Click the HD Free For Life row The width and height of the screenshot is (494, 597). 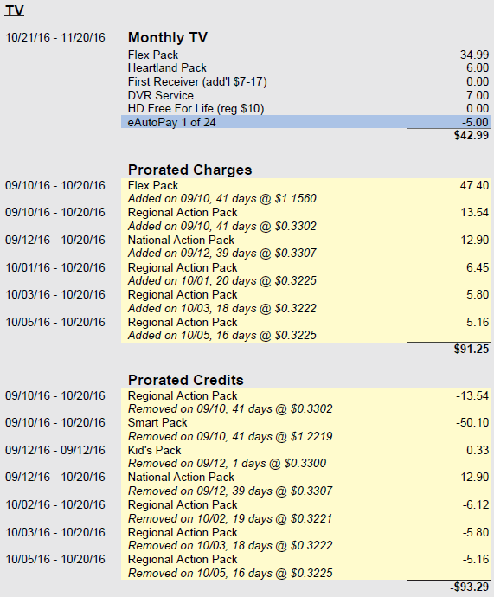click(x=306, y=108)
